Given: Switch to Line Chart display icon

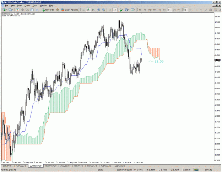Looking at the screenshot, I should (x=93, y=10).
